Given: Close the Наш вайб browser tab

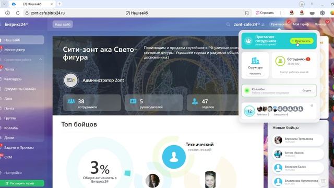Looking at the screenshot, I should [52, 4].
